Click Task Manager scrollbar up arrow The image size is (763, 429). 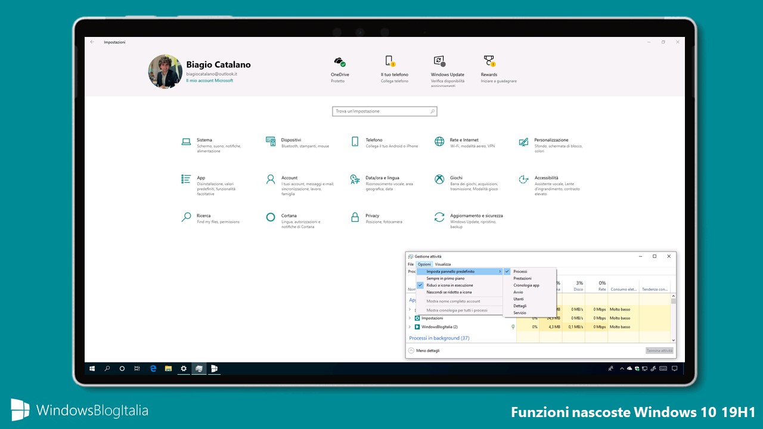tap(674, 296)
